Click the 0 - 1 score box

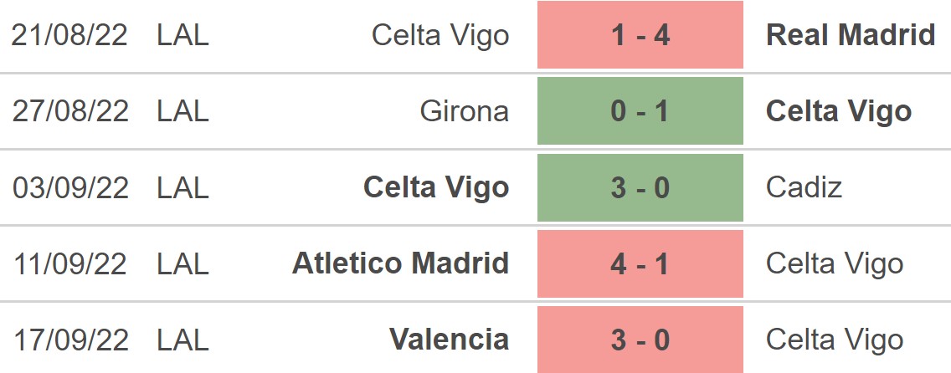click(x=640, y=111)
